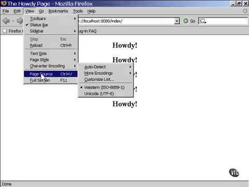Viewport: 249px width, 187px height.
Task: Open the Tools menu
Action: pyautogui.click(x=78, y=11)
